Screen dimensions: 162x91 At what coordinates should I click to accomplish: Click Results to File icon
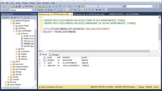tap(85, 10)
